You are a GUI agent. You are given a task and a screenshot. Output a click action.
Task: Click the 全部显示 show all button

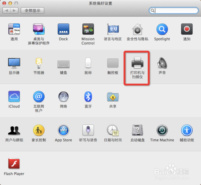point(33,10)
